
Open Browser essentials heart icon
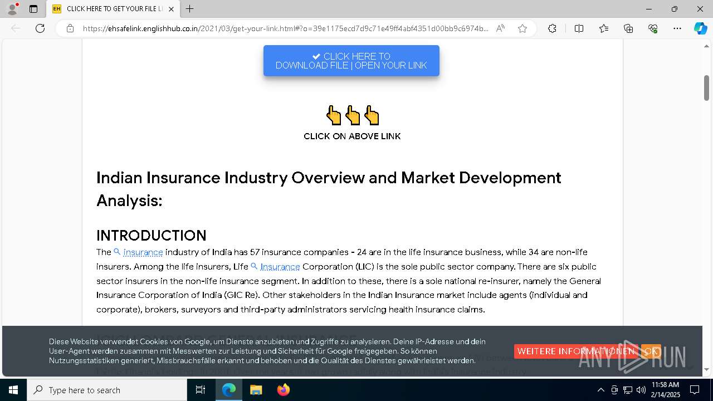[653, 28]
